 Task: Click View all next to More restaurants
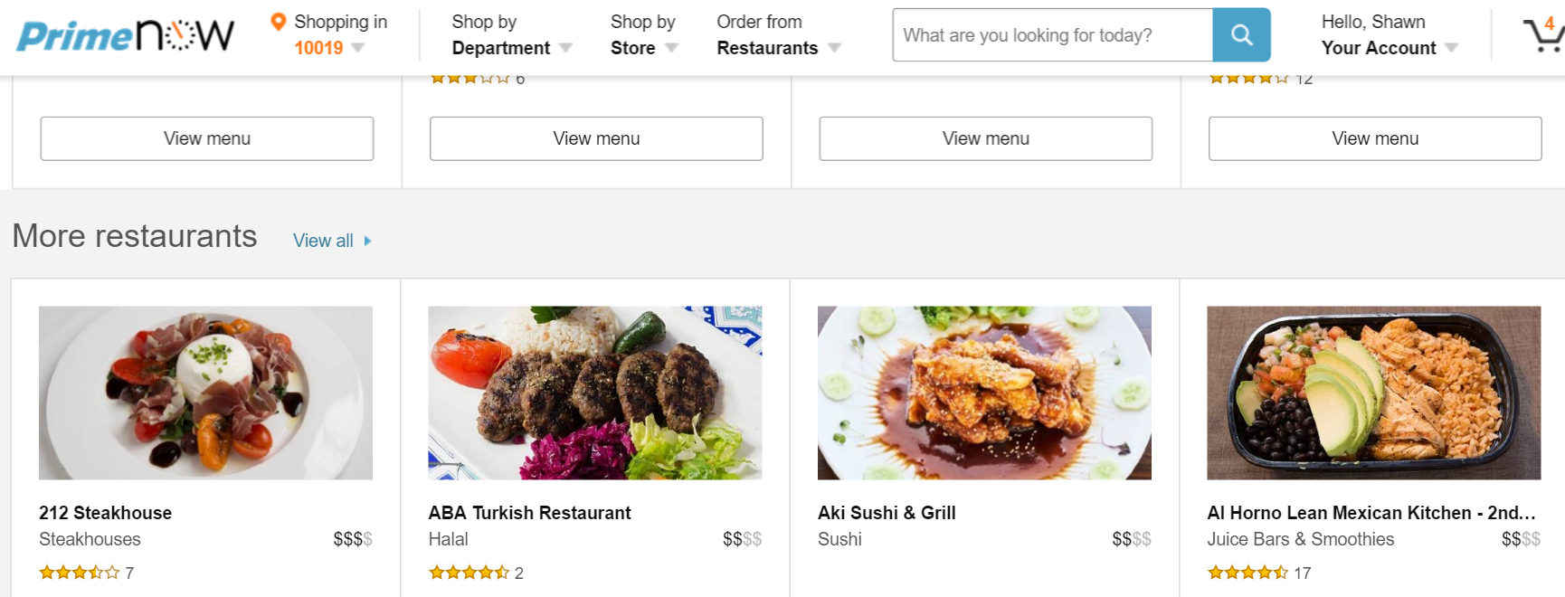pyautogui.click(x=323, y=240)
